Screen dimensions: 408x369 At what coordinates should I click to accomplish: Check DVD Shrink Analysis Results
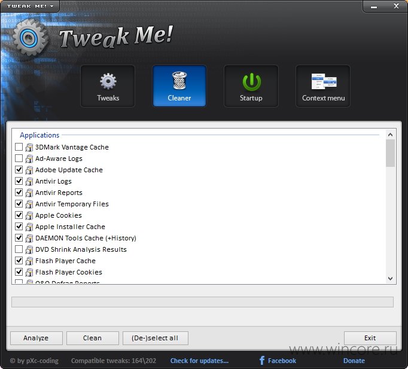19,249
